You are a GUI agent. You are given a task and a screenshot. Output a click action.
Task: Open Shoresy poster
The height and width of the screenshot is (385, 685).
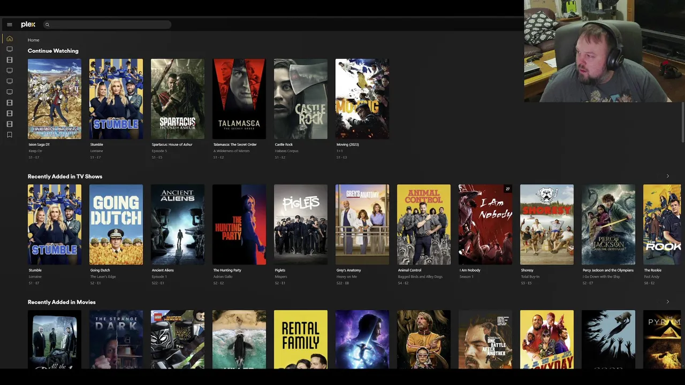[x=547, y=225]
